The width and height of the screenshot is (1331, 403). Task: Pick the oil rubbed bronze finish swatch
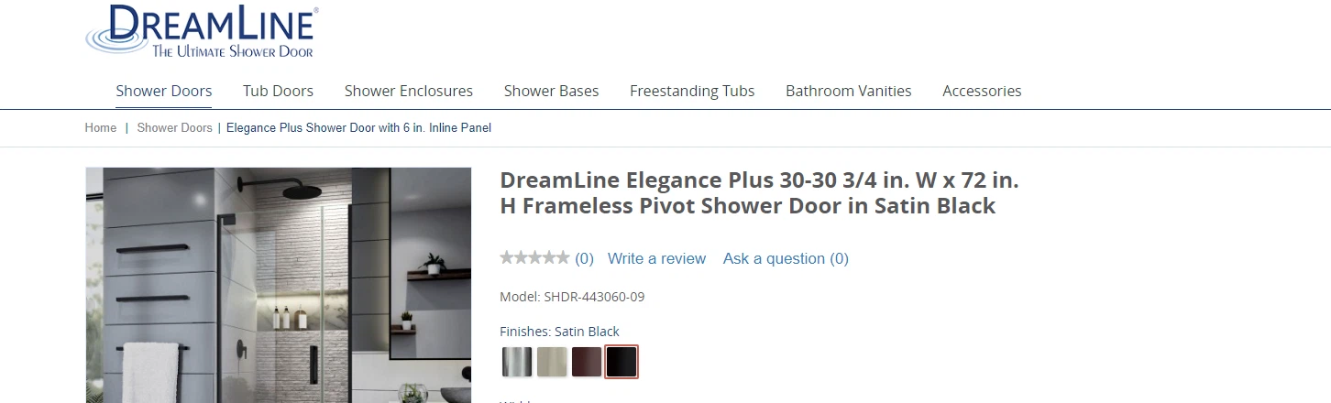pyautogui.click(x=587, y=362)
